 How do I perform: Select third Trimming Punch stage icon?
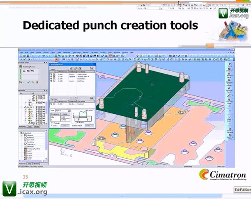(32, 71)
